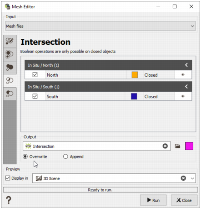This screenshot has height=209, width=201.
Task: Clear the 3D Scene preview selection
Action: pyautogui.click(x=183, y=178)
